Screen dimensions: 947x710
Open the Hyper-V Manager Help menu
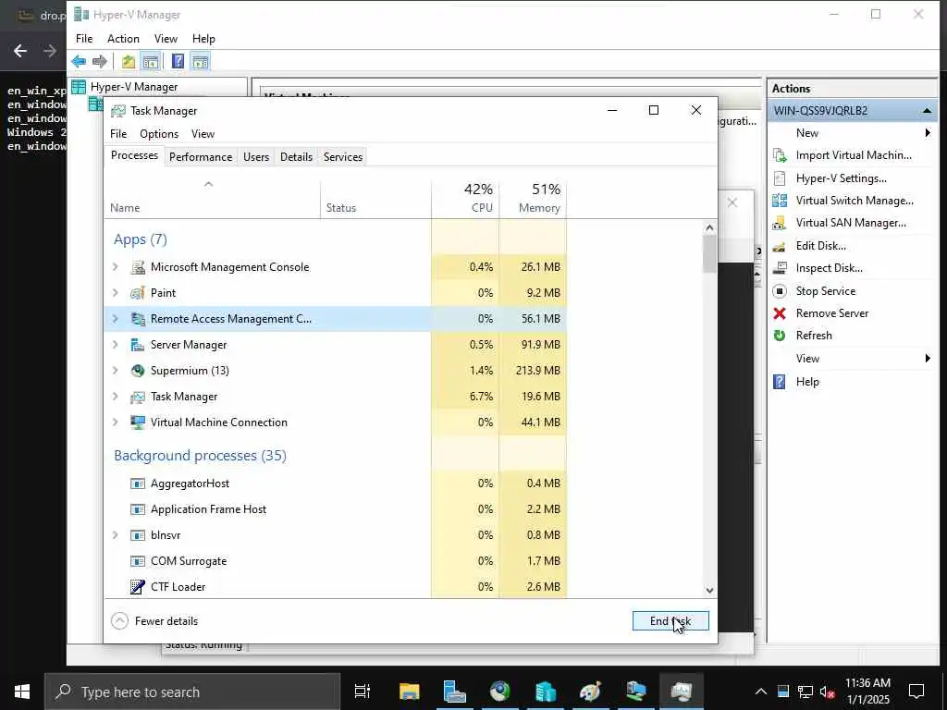203,39
